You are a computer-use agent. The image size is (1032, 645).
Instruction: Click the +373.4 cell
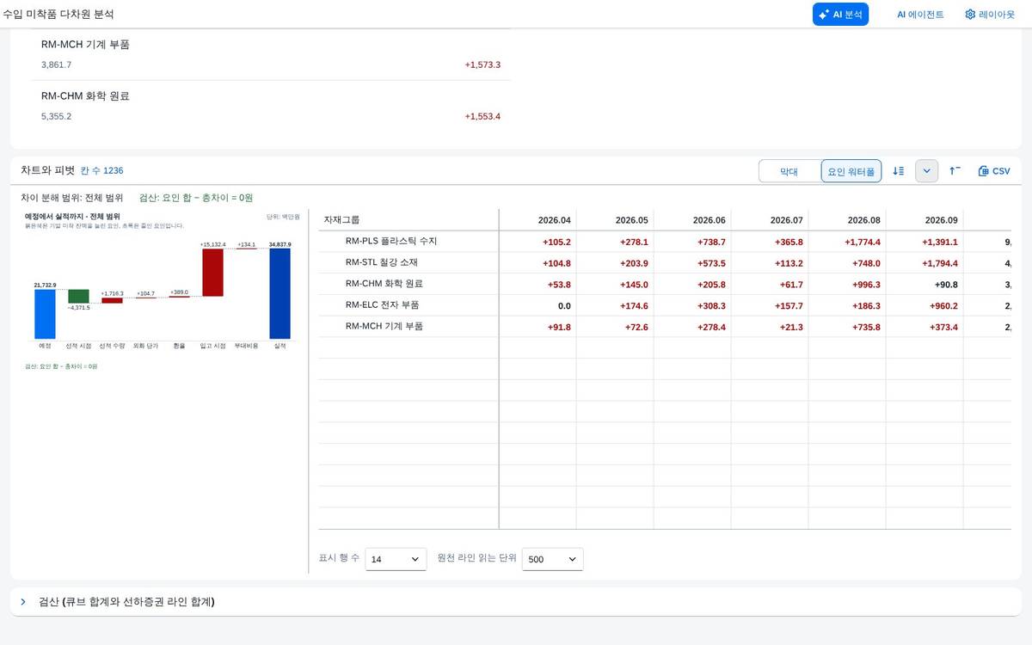click(924, 327)
